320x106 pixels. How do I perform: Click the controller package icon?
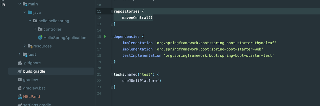(x=40, y=29)
